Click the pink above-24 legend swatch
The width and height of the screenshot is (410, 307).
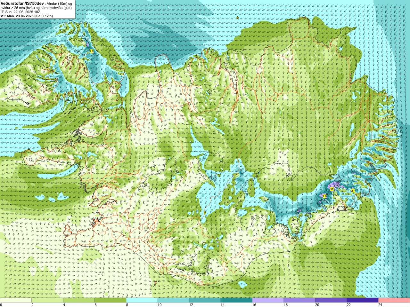coord(394,300)
